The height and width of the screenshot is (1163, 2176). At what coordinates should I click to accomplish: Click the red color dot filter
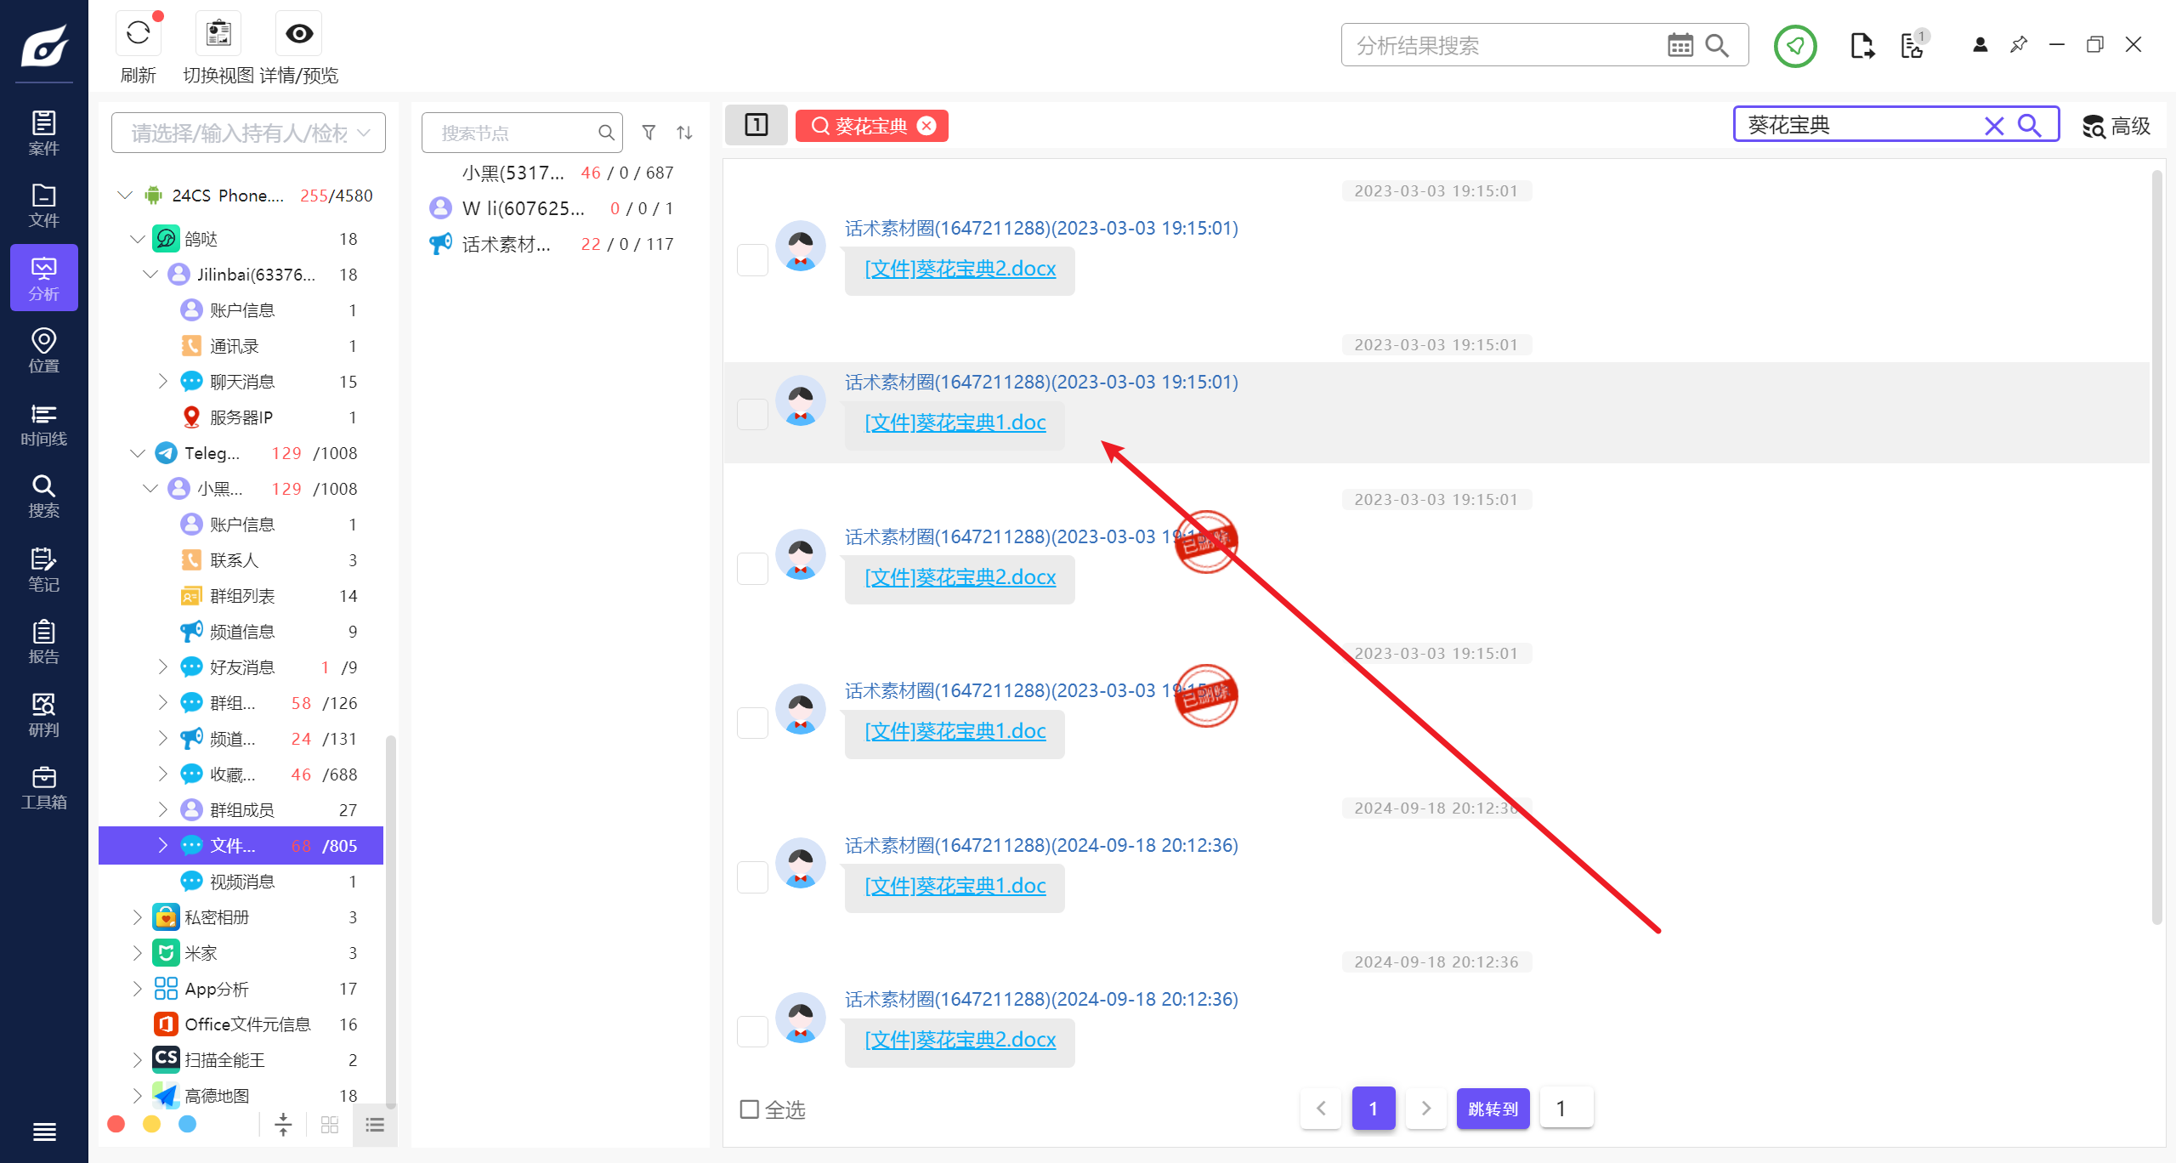point(116,1125)
